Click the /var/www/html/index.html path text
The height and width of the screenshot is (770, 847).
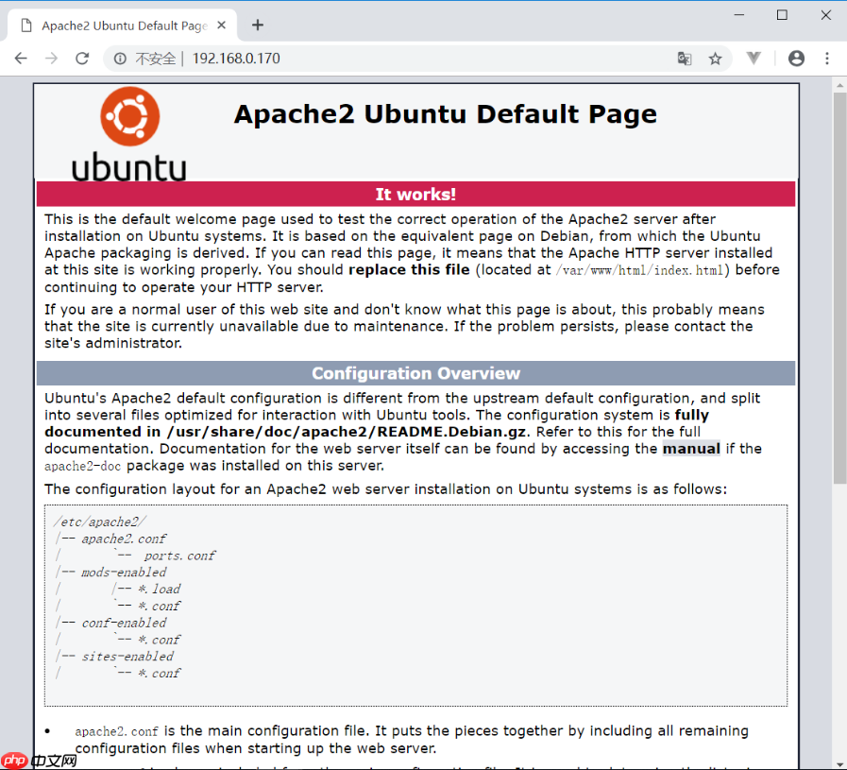[639, 270]
